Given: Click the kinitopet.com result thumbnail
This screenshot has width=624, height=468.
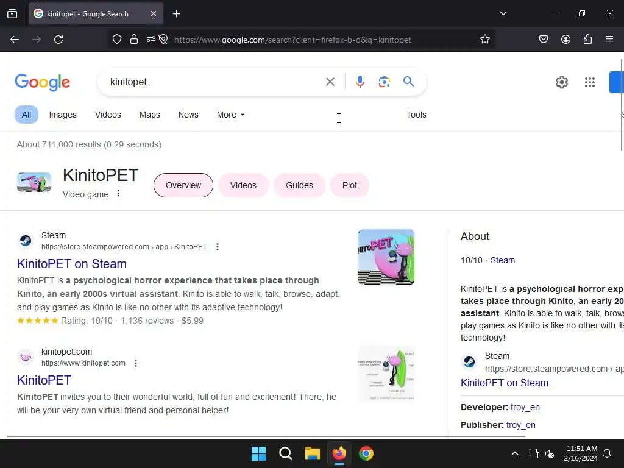Looking at the screenshot, I should coord(386,374).
